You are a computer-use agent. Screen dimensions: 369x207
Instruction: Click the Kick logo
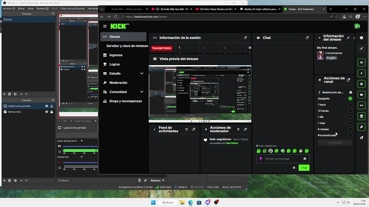click(120, 26)
